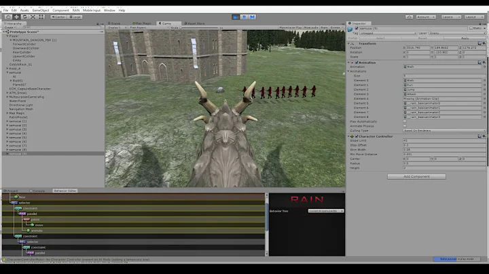Open the Display 1 dropdown
The height and width of the screenshot is (274, 489).
point(117,27)
